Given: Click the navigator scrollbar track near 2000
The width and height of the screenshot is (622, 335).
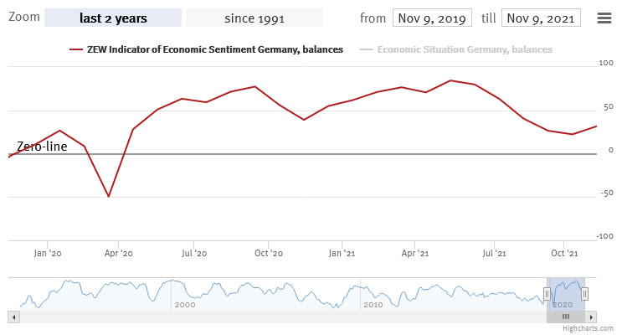Looking at the screenshot, I should (184, 317).
